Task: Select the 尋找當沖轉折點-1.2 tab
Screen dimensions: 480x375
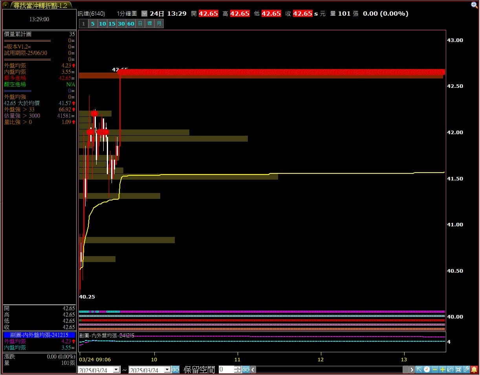Action: 40,5
